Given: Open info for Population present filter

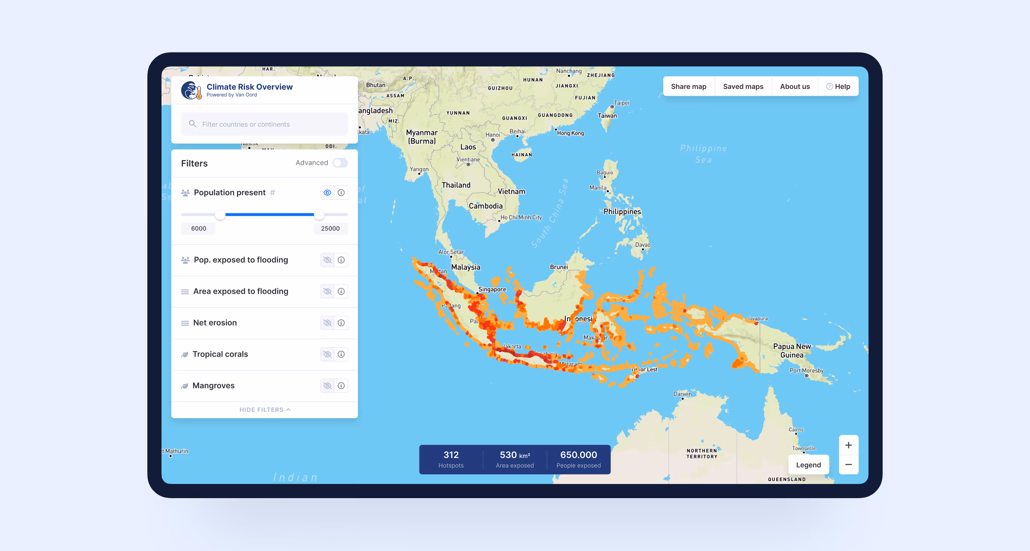Looking at the screenshot, I should 341,193.
